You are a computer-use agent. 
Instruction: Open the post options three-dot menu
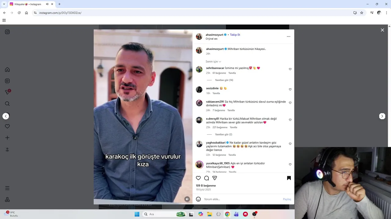(288, 36)
